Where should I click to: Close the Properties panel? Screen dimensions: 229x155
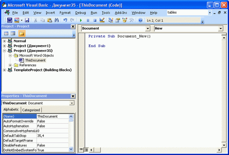pyautogui.click(x=73, y=96)
